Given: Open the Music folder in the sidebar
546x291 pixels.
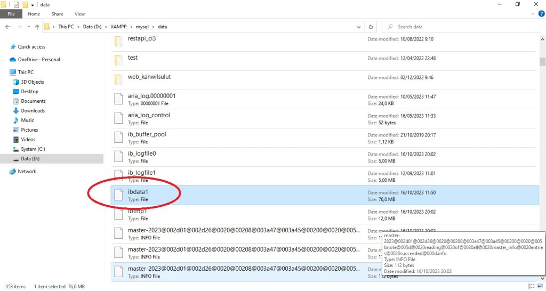Looking at the screenshot, I should 27,120.
